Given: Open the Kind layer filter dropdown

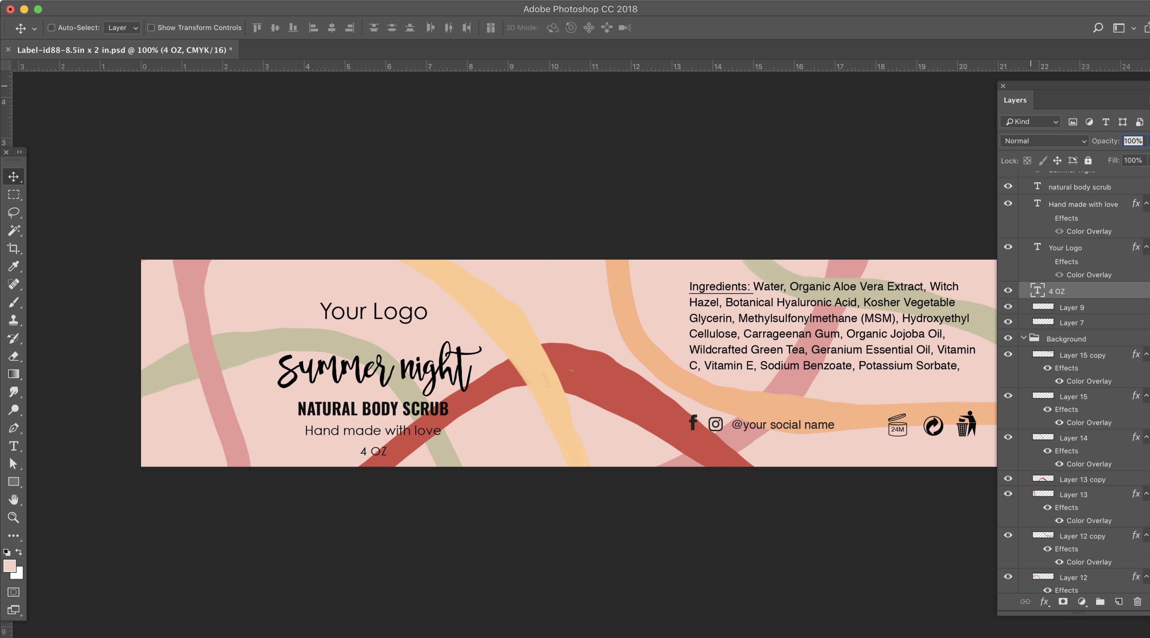Looking at the screenshot, I should tap(1031, 122).
